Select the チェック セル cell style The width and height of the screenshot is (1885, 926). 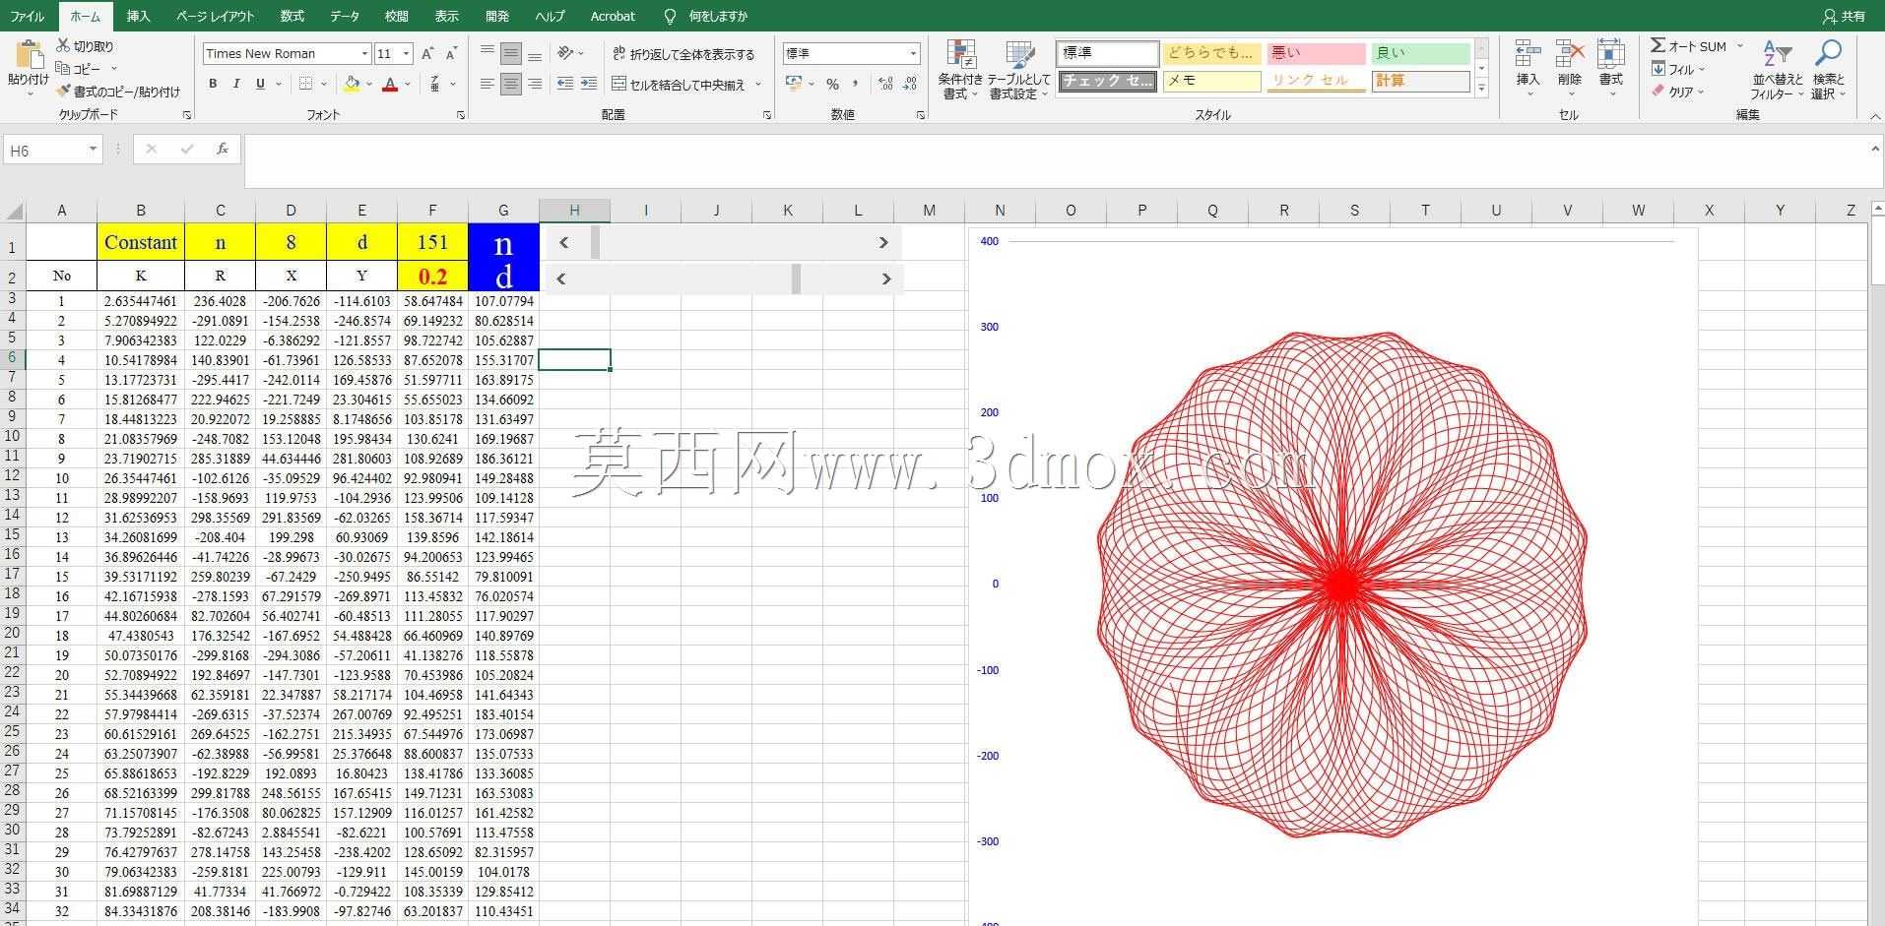pyautogui.click(x=1108, y=81)
